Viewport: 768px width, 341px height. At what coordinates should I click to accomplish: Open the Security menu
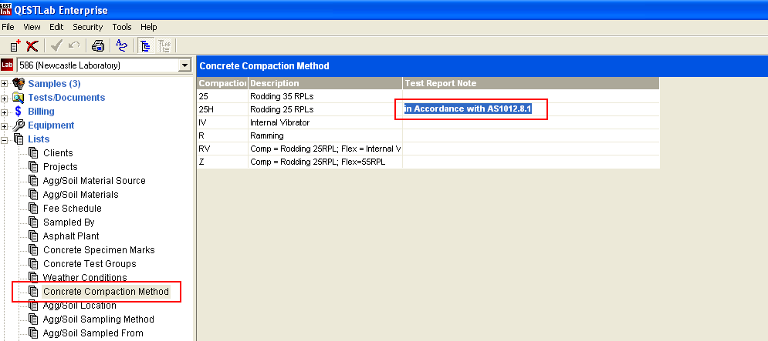[87, 27]
